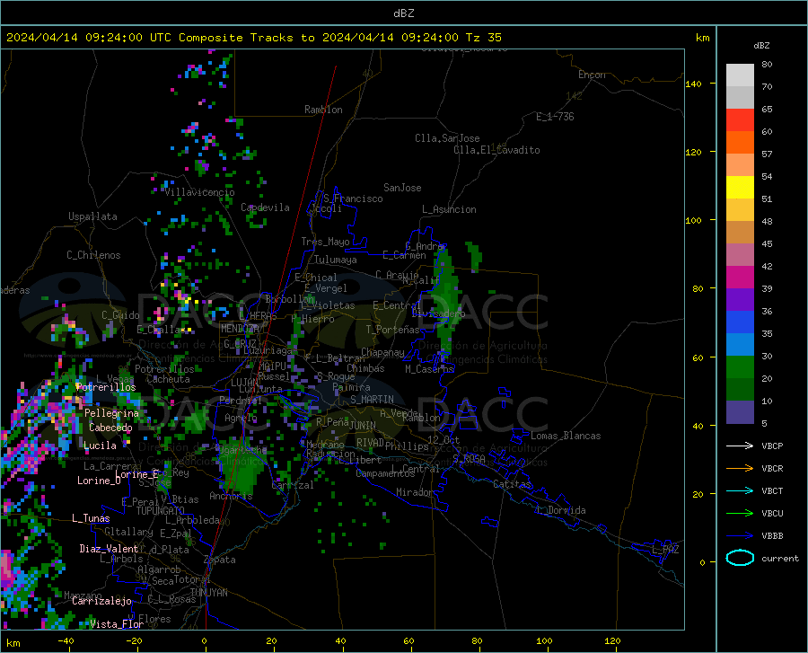808x653 pixels.
Task: Click the Lomas_Blancas place label
Action: click(566, 436)
